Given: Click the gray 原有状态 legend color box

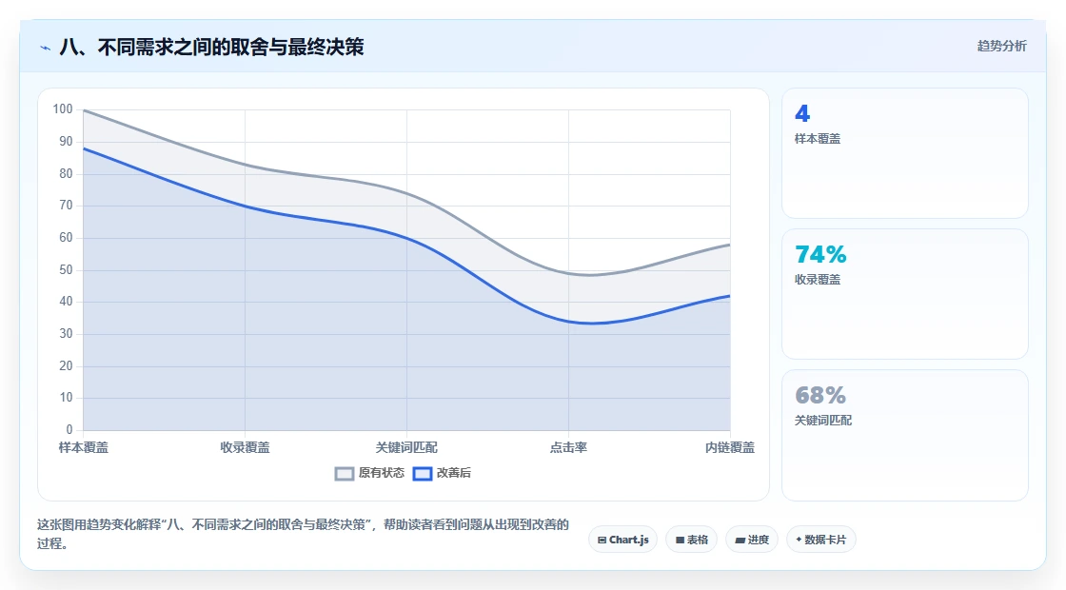Looking at the screenshot, I should (345, 474).
